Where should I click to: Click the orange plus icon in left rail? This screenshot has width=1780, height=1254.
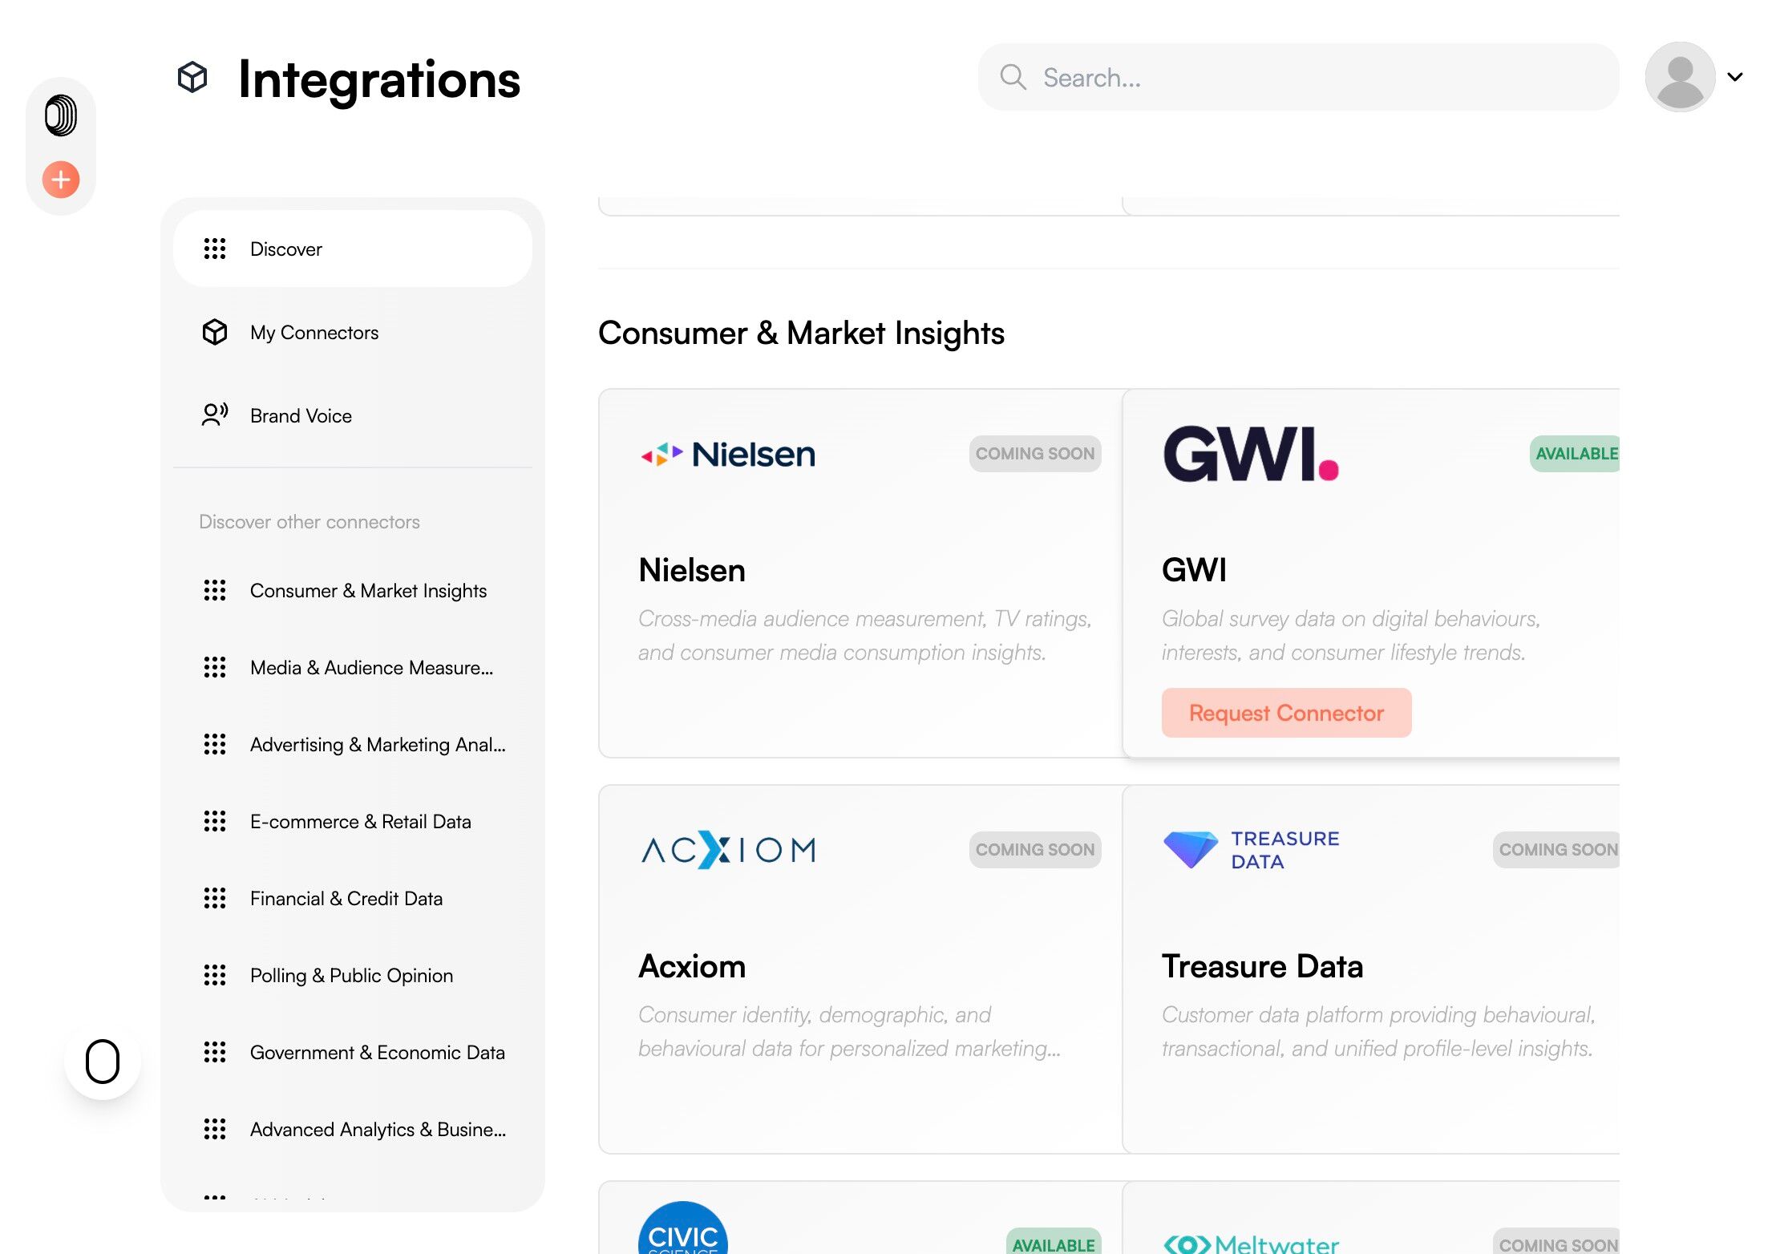pos(61,180)
